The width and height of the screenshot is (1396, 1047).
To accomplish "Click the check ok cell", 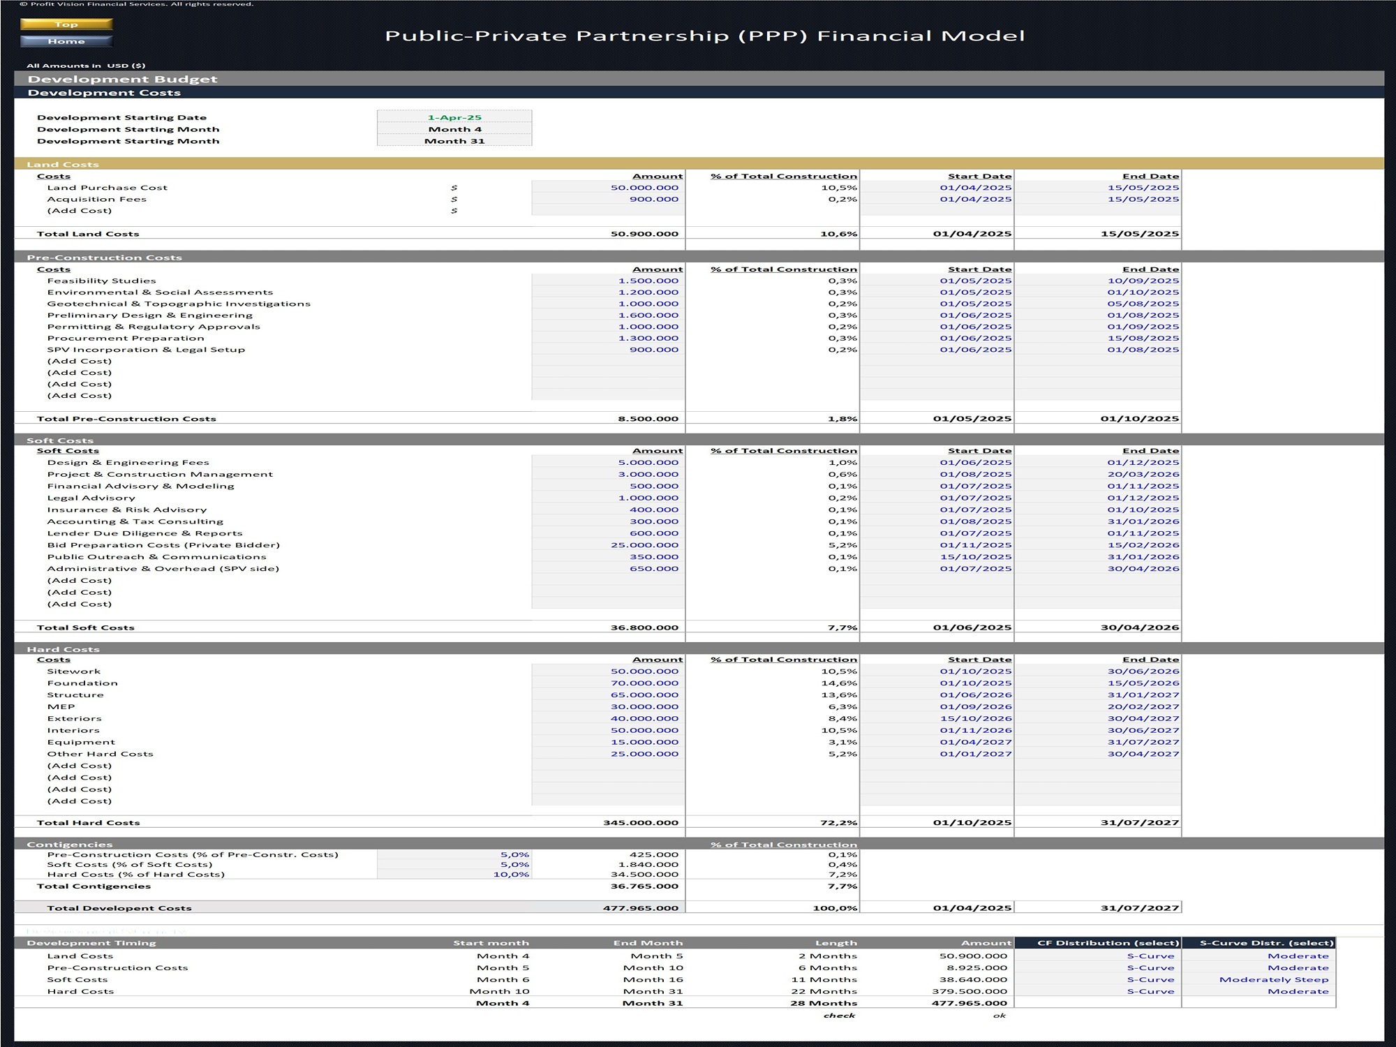I will [x=1000, y=1016].
